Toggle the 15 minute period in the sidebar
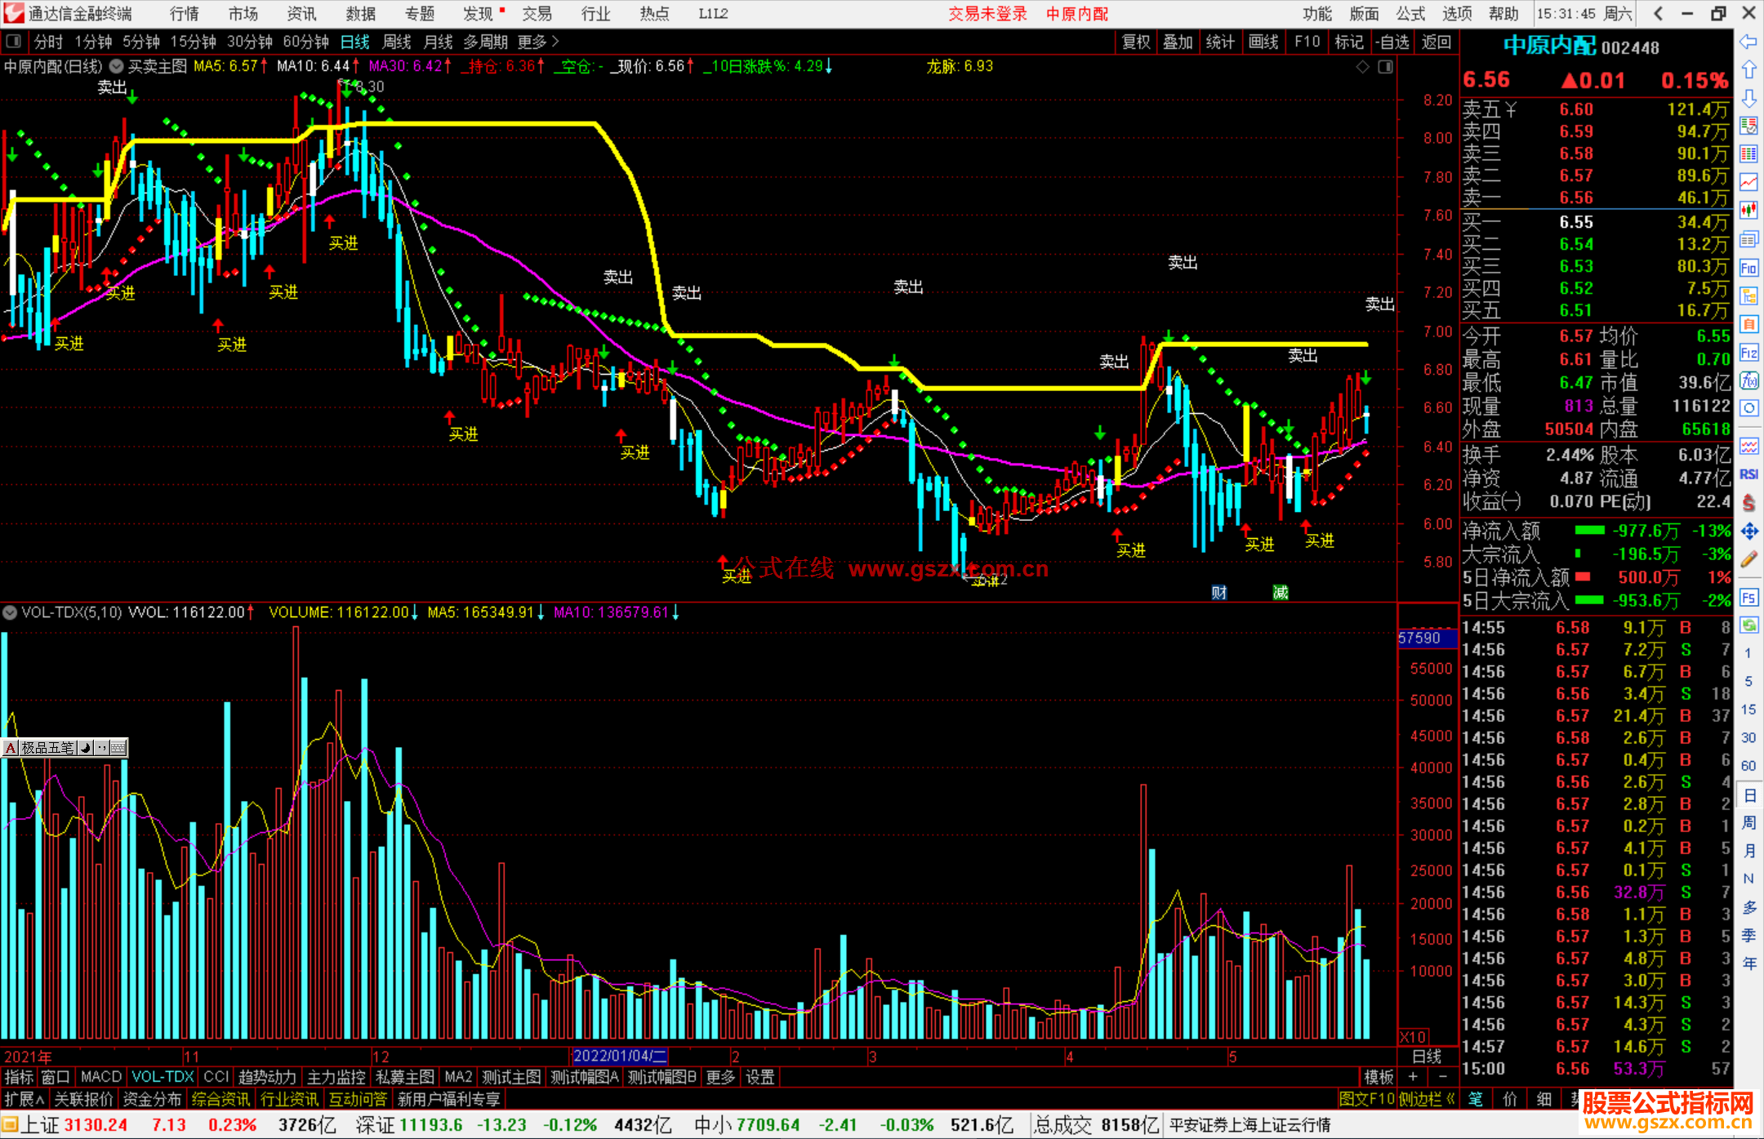This screenshot has height=1139, width=1764. (1748, 710)
